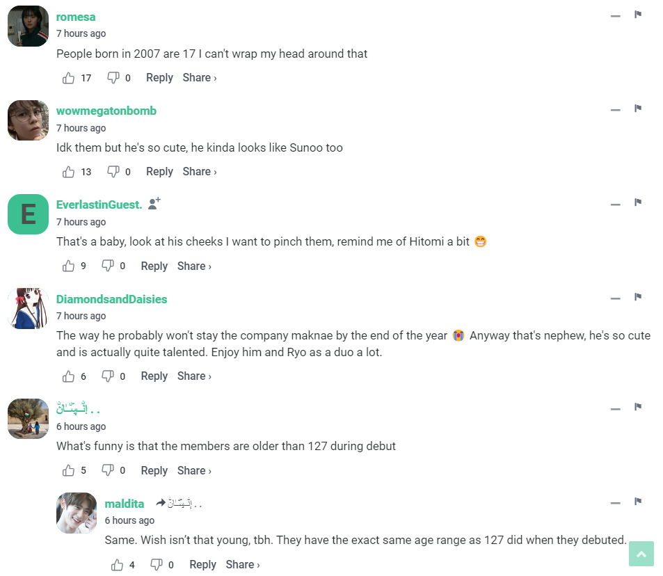Image resolution: width=663 pixels, height=576 pixels.
Task: Upvote romesa's comment about 2007
Action: (x=69, y=78)
